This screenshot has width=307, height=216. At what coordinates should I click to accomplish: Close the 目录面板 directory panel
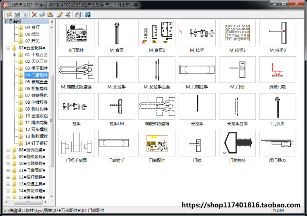[x=52, y=22]
